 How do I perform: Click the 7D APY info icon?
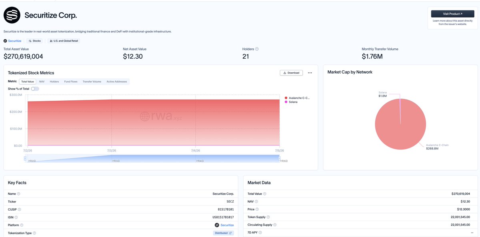click(261, 233)
